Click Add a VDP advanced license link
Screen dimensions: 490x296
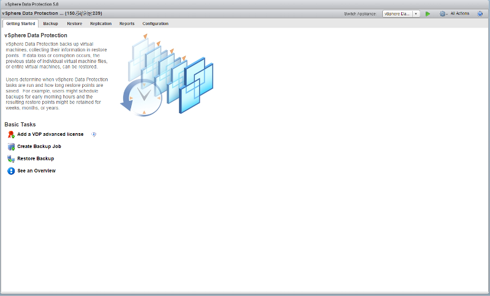click(x=50, y=134)
